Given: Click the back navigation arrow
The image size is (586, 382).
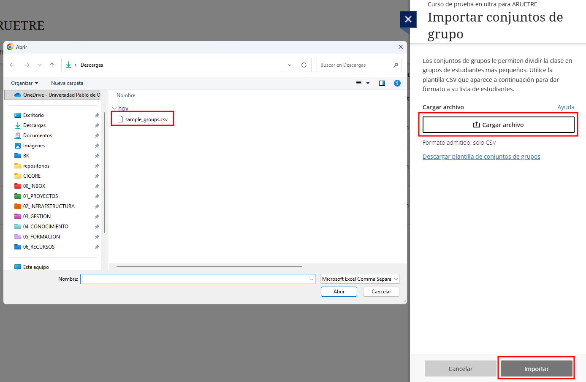Looking at the screenshot, I should pyautogui.click(x=12, y=65).
